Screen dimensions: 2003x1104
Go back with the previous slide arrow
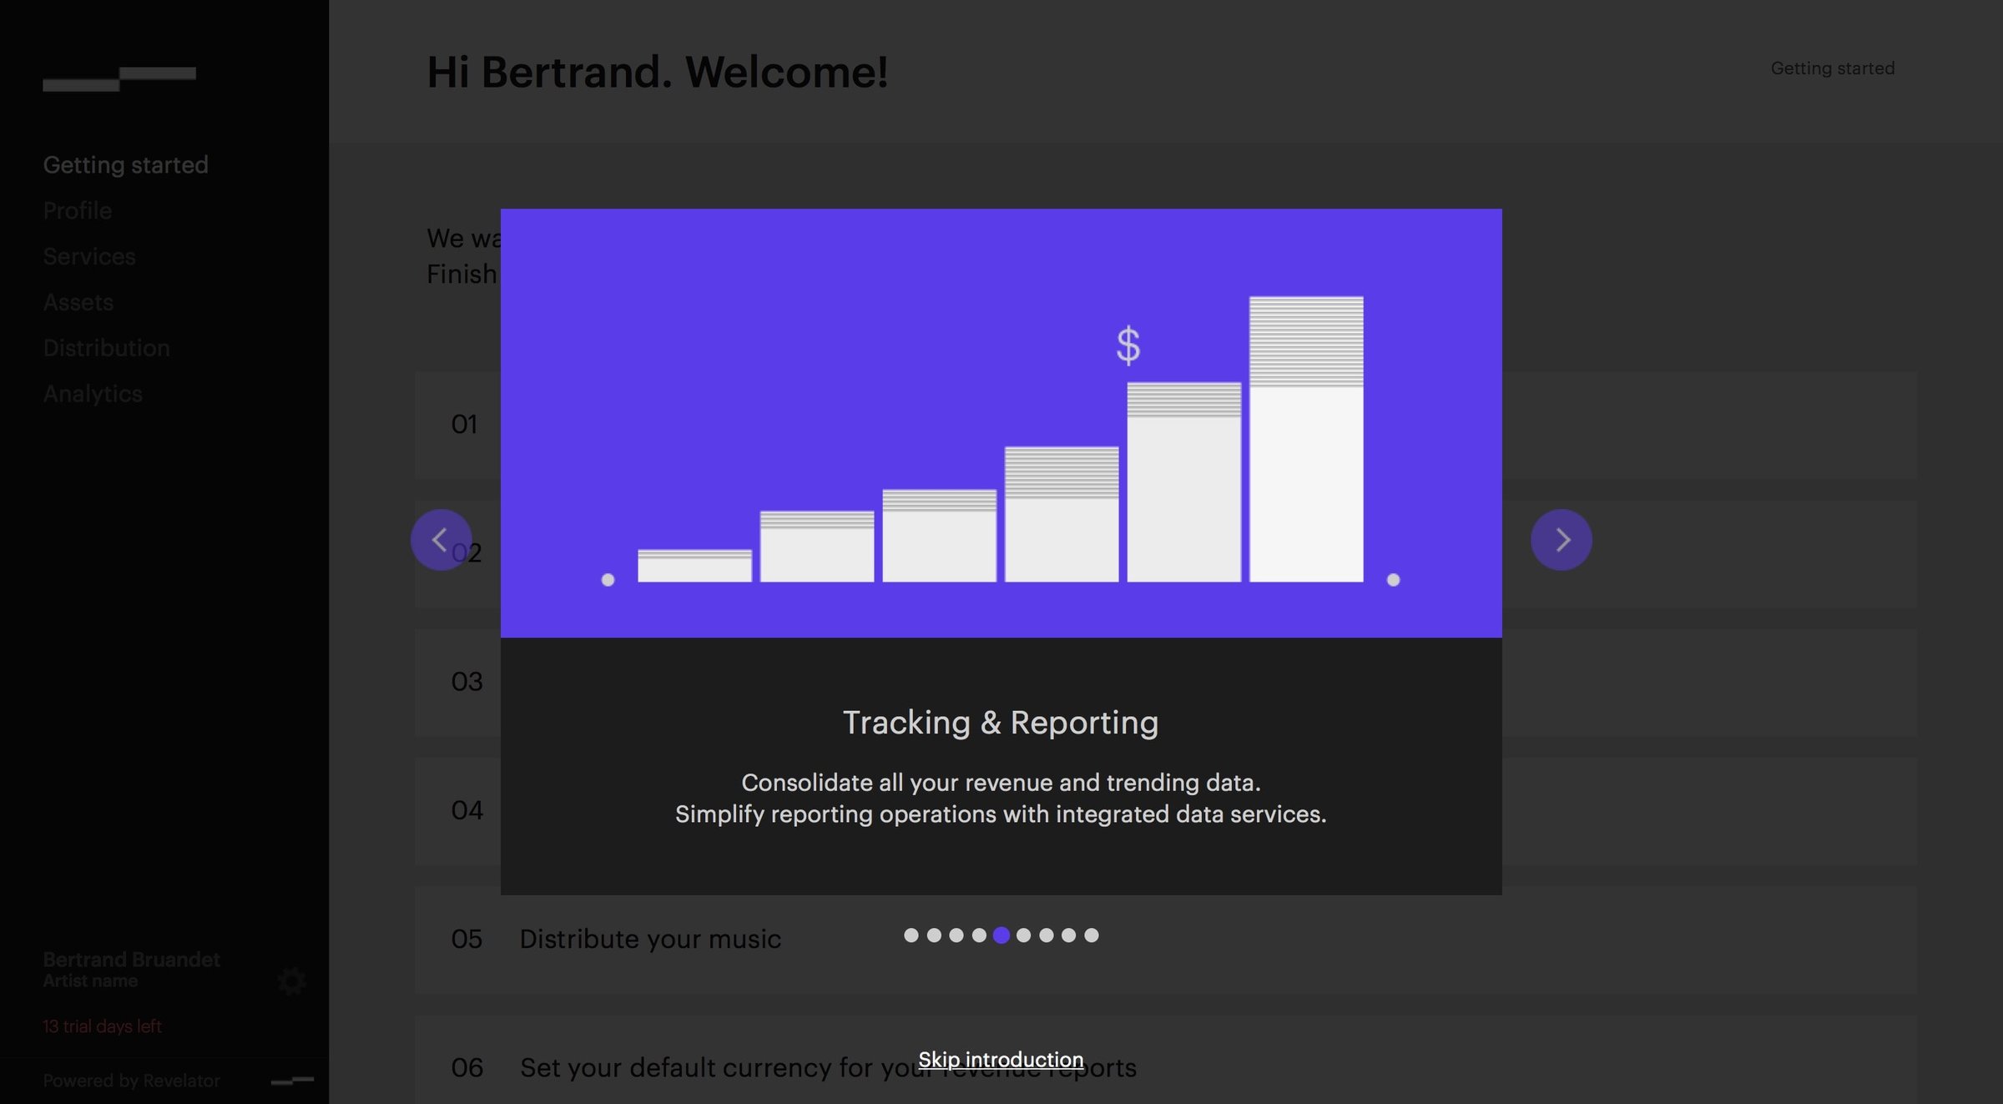441,540
